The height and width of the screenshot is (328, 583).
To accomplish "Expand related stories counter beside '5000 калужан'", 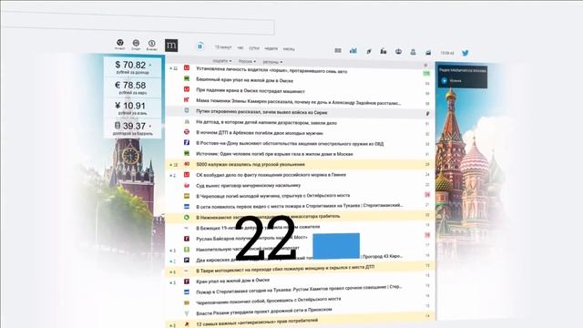I will (x=174, y=164).
